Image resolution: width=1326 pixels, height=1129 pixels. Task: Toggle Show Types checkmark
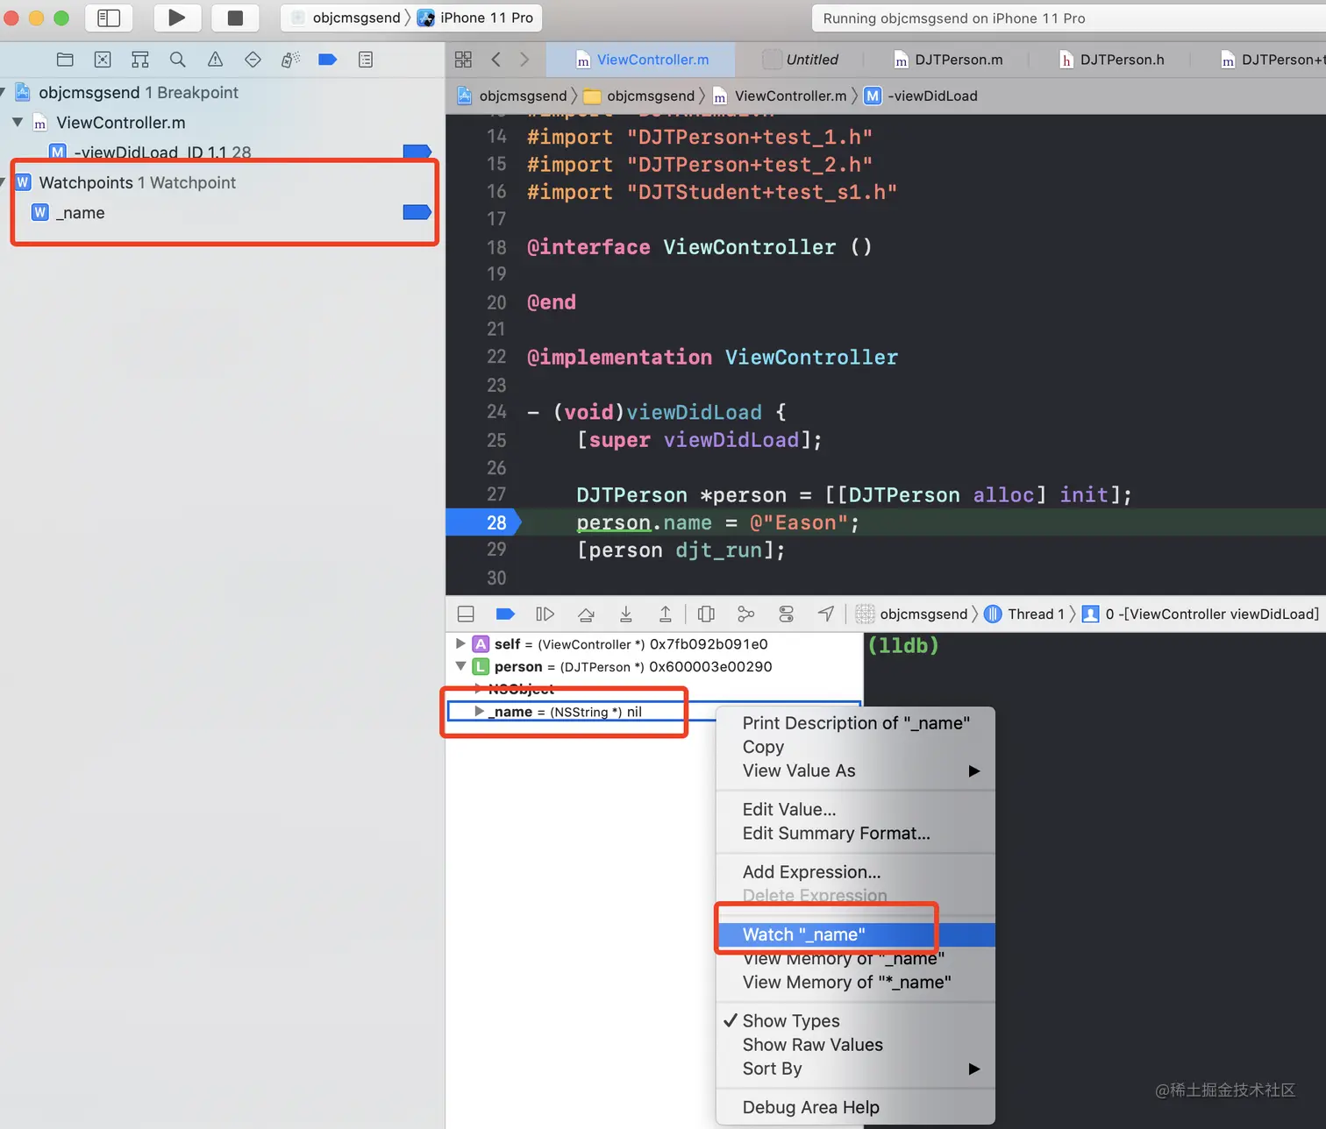[856, 1020]
